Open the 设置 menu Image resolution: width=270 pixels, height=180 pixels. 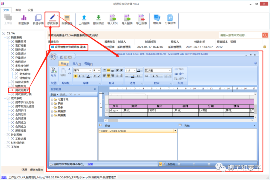30,10
